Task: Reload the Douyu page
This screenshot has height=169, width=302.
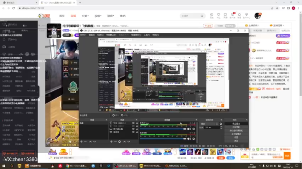Action: (14, 8)
